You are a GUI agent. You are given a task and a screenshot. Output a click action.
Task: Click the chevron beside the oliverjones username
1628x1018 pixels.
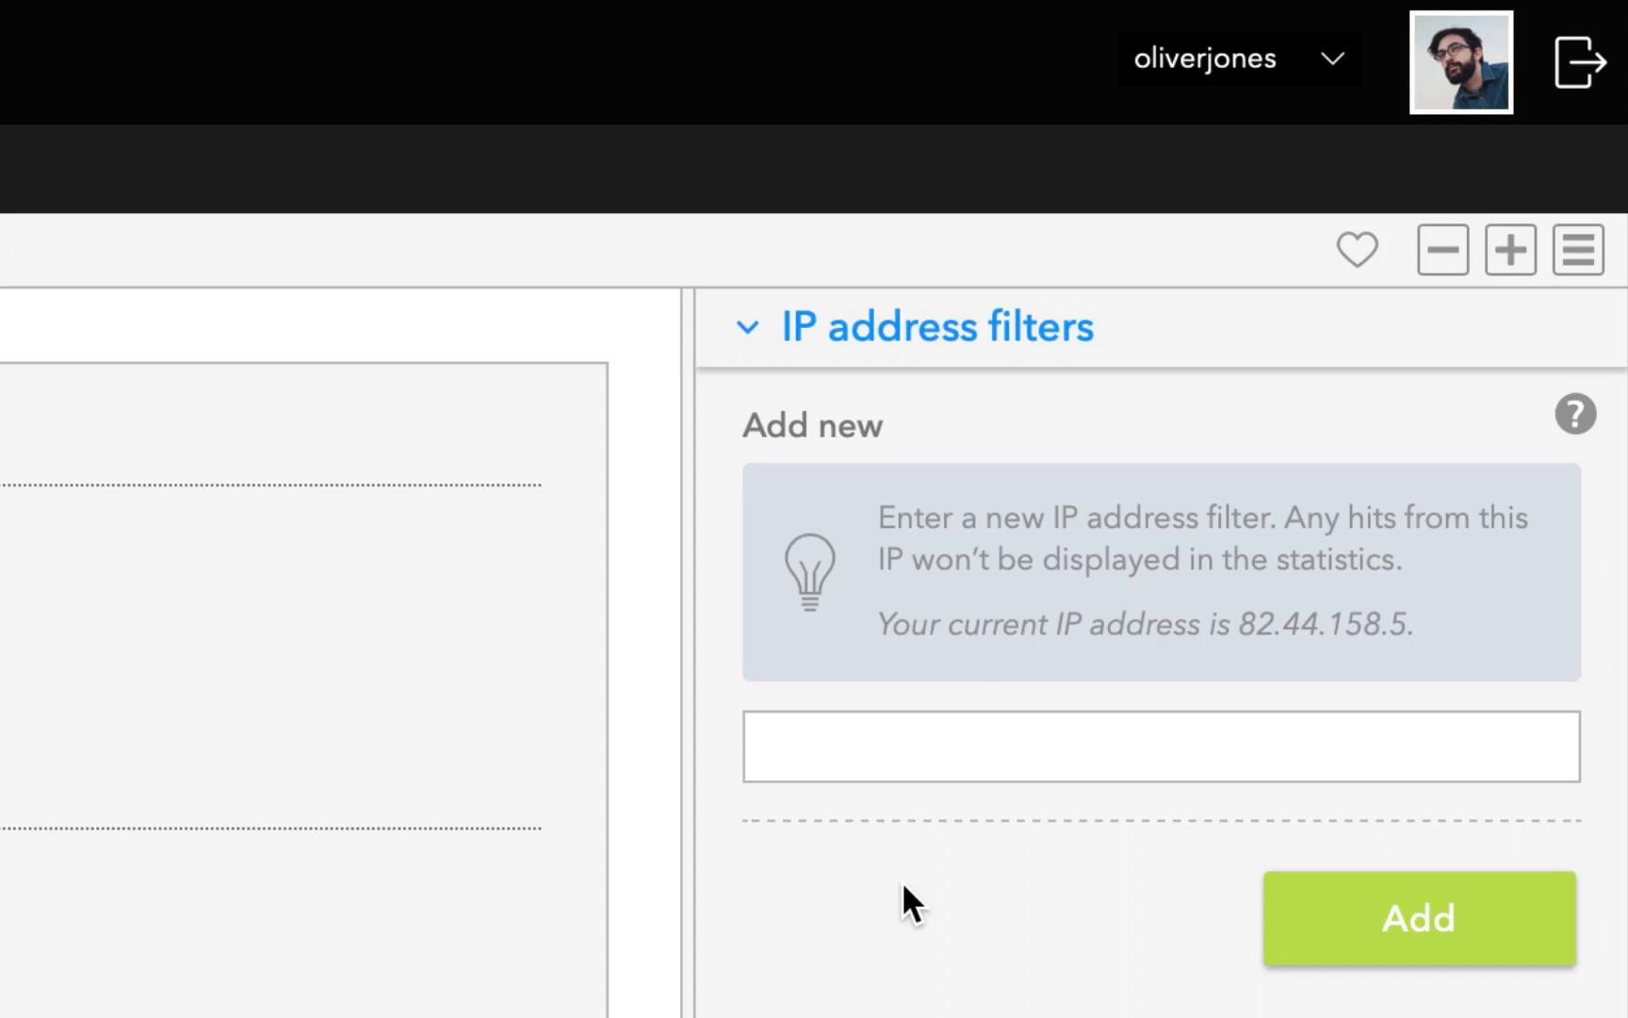(x=1332, y=58)
